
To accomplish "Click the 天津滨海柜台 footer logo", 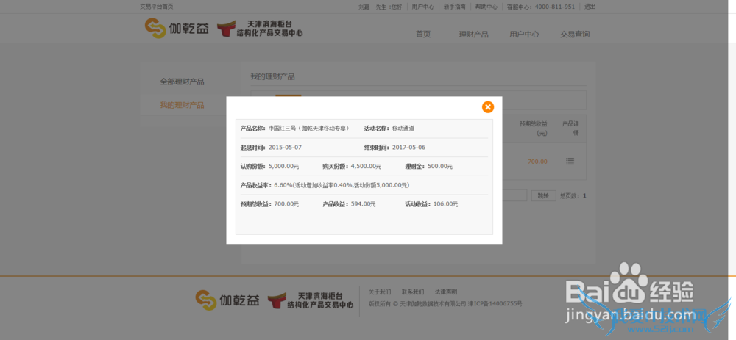I will [310, 300].
